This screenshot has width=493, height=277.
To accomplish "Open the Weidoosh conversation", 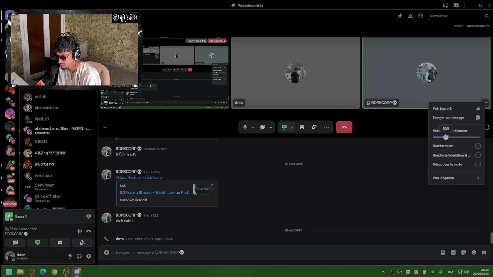I will pyautogui.click(x=58, y=175).
